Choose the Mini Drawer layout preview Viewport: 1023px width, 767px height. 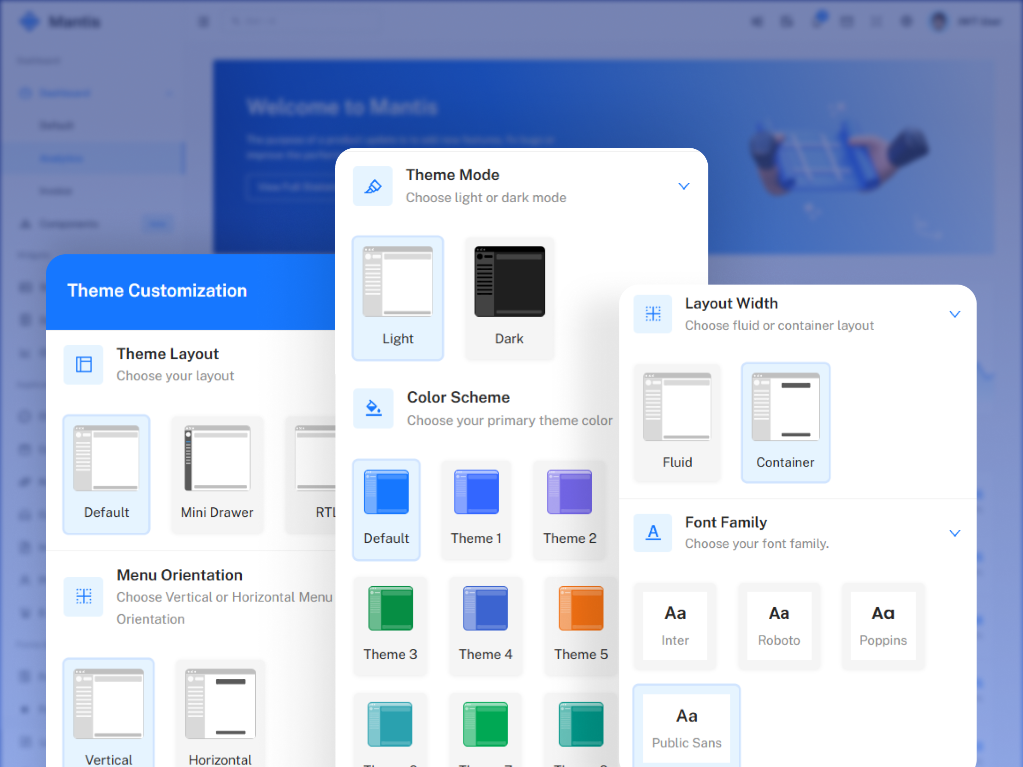(217, 458)
